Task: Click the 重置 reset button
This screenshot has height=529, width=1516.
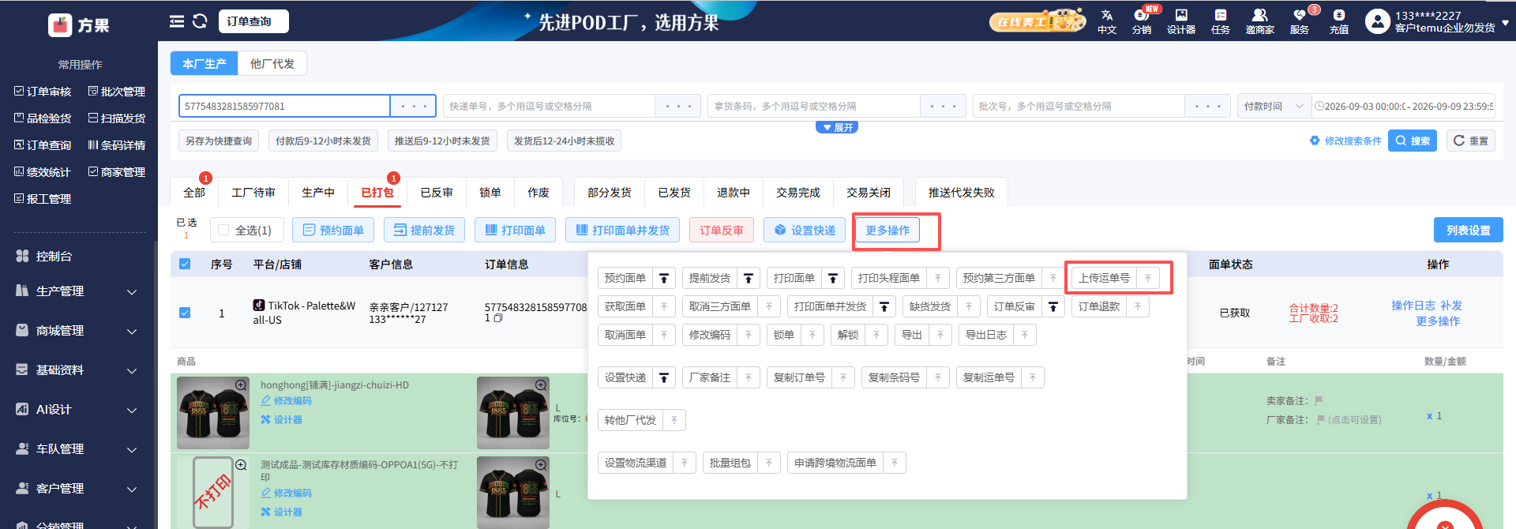Action: click(x=1471, y=141)
